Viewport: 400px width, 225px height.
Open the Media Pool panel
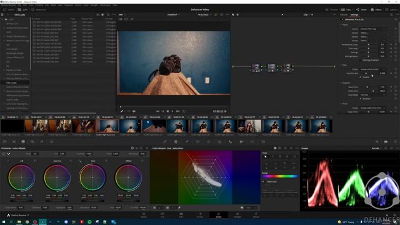pos(39,10)
